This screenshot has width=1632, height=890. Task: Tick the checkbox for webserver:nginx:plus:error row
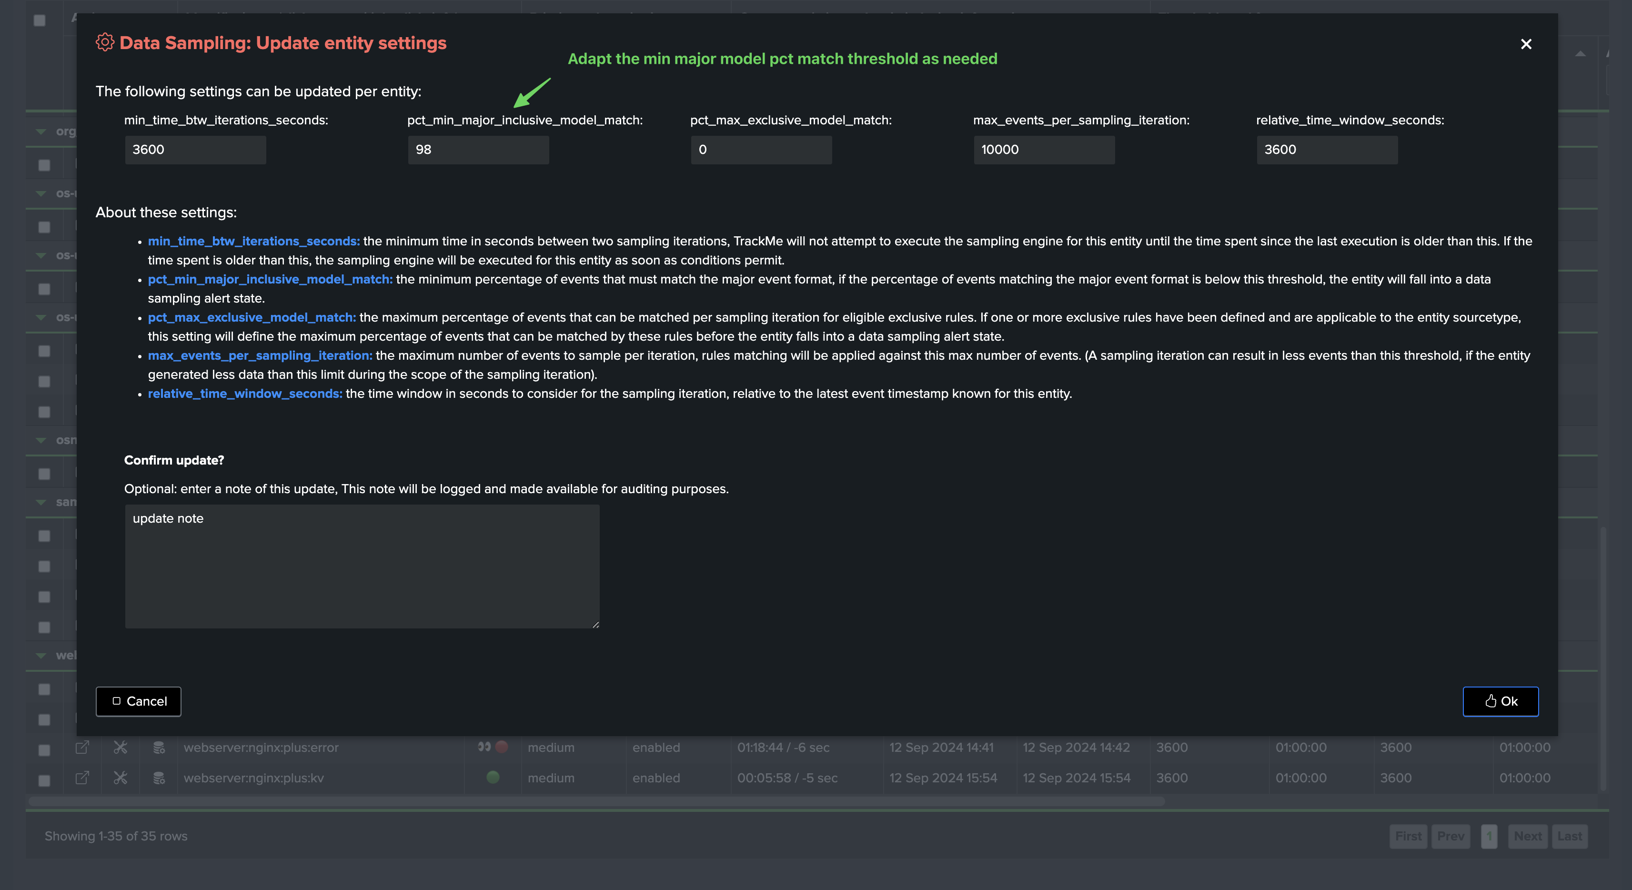coord(44,750)
